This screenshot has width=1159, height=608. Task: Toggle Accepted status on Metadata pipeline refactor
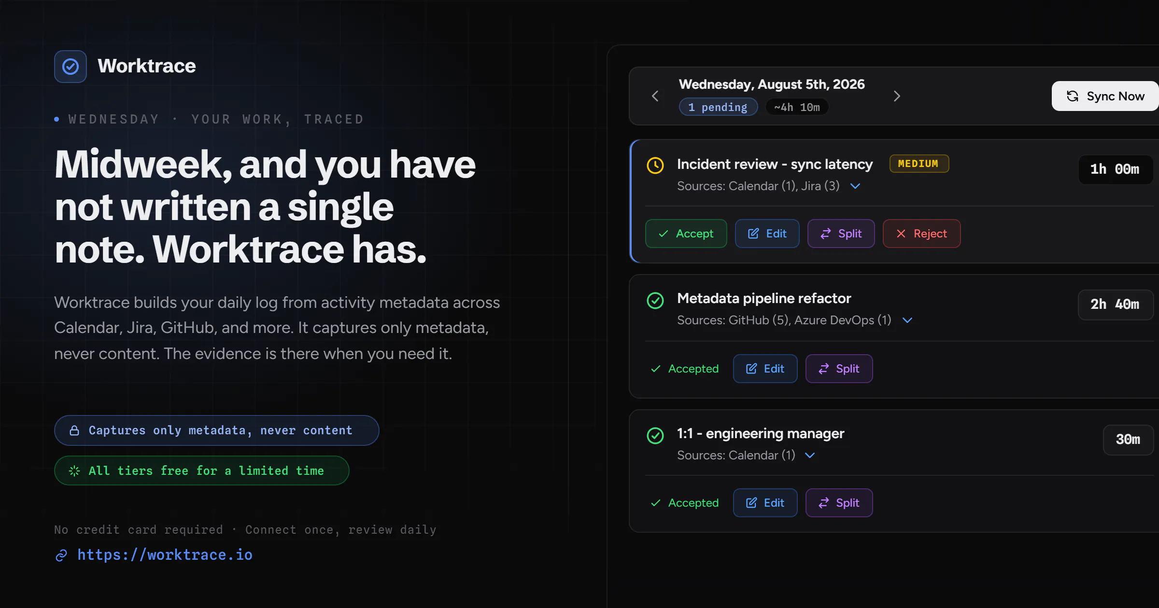(685, 369)
